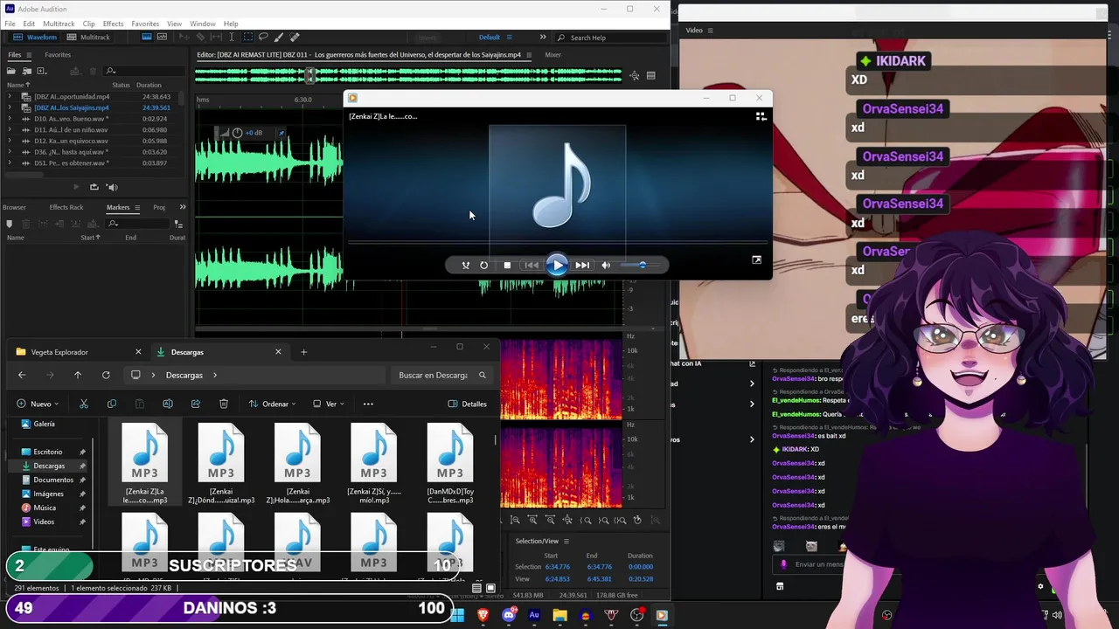Expand the [DBZ AI...los Saiyajins.mp4 file entry
The image size is (1119, 629).
point(10,107)
